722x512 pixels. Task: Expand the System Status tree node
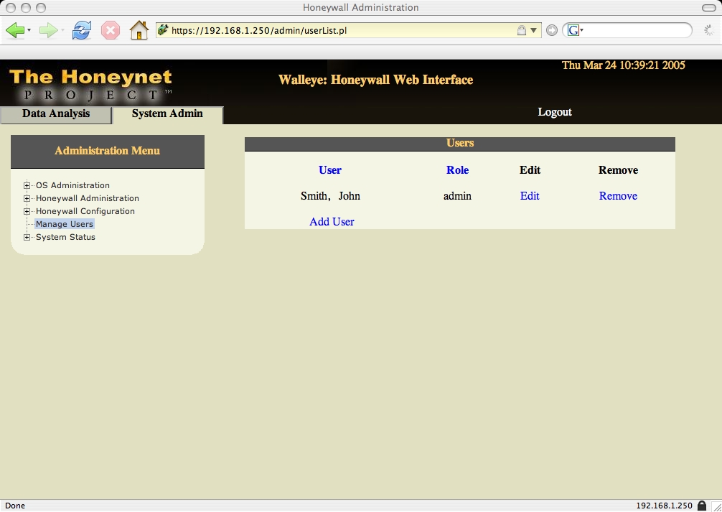(27, 237)
